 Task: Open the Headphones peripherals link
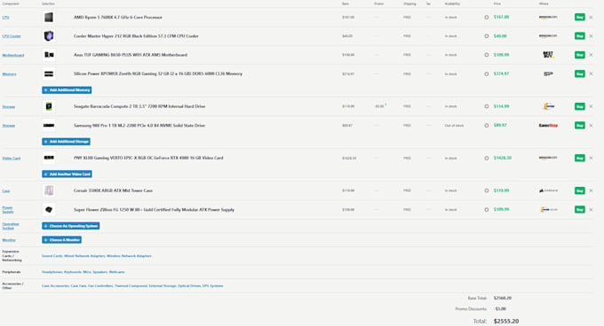pyautogui.click(x=52, y=272)
